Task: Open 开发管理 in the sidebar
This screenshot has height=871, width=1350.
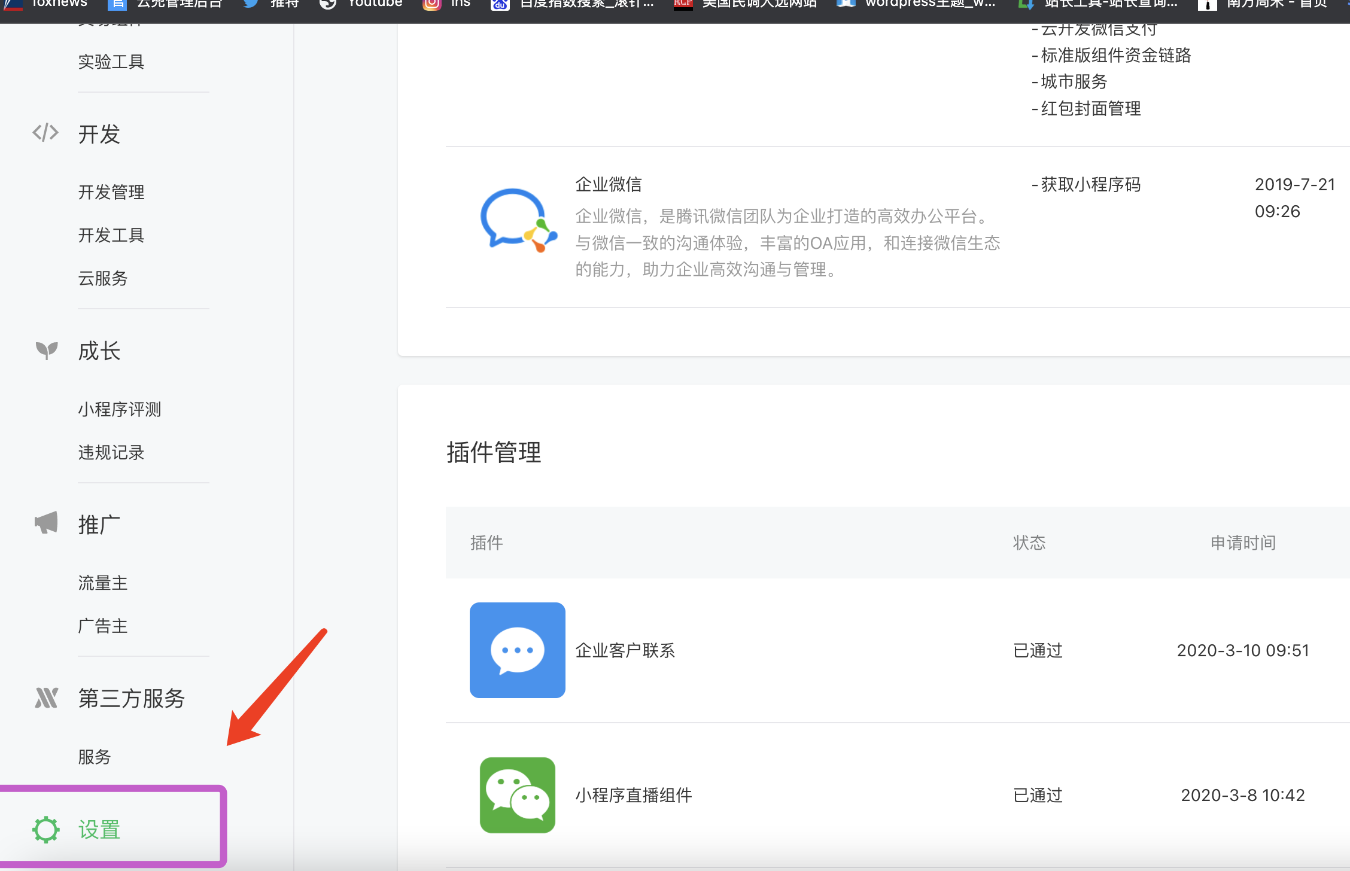Action: (111, 192)
